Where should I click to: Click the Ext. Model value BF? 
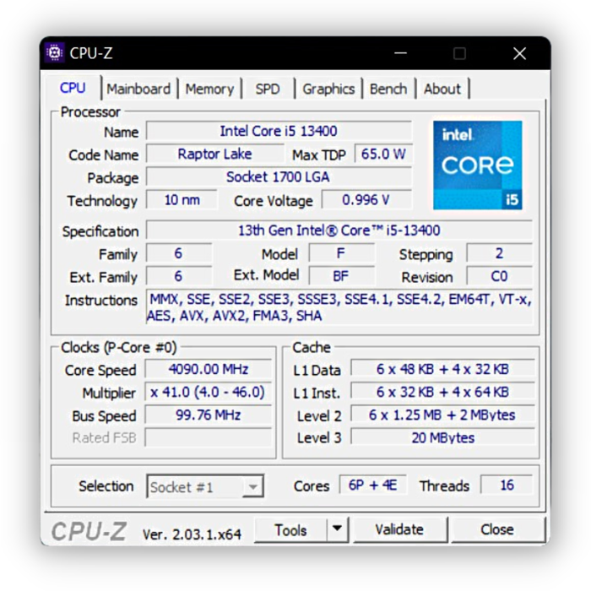pos(341,276)
